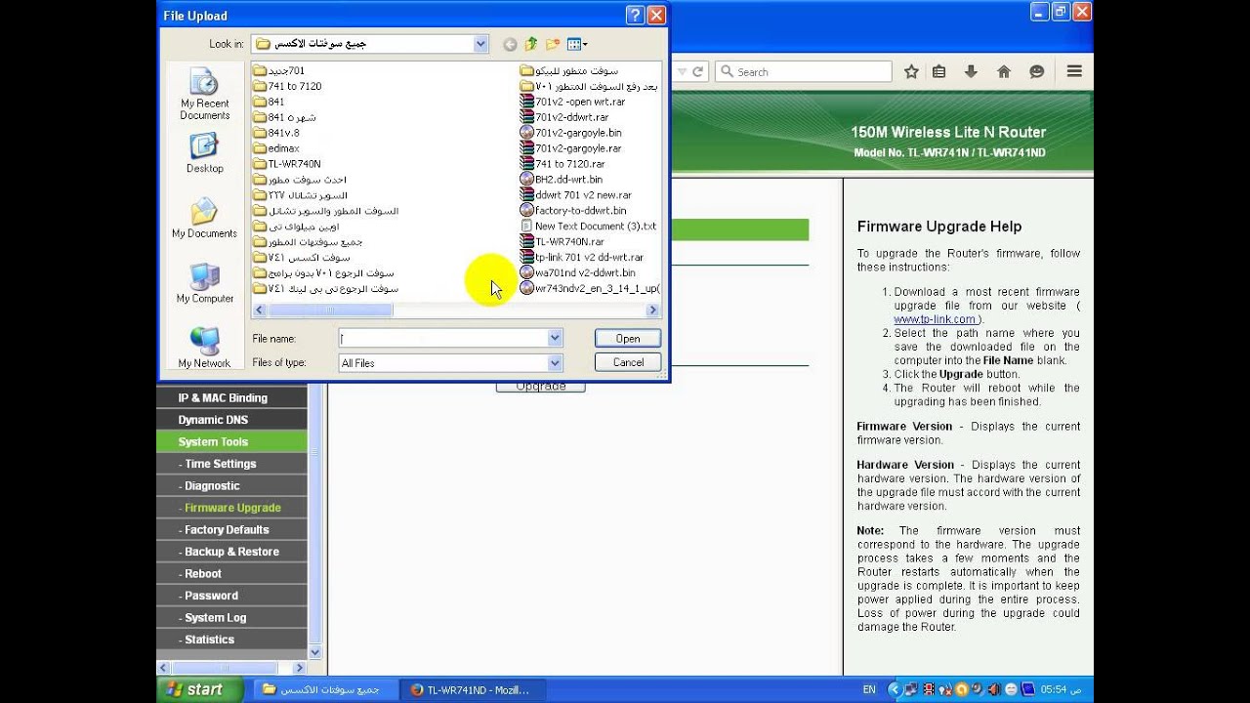Reload the router page in Firefox

[x=697, y=71]
